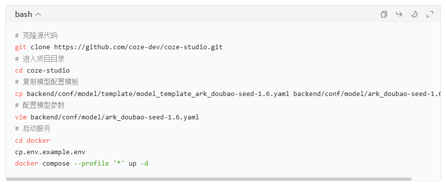Image resolution: width=446 pixels, height=186 pixels.
Task: Click the green --profile flag
Action: [x=92, y=164]
